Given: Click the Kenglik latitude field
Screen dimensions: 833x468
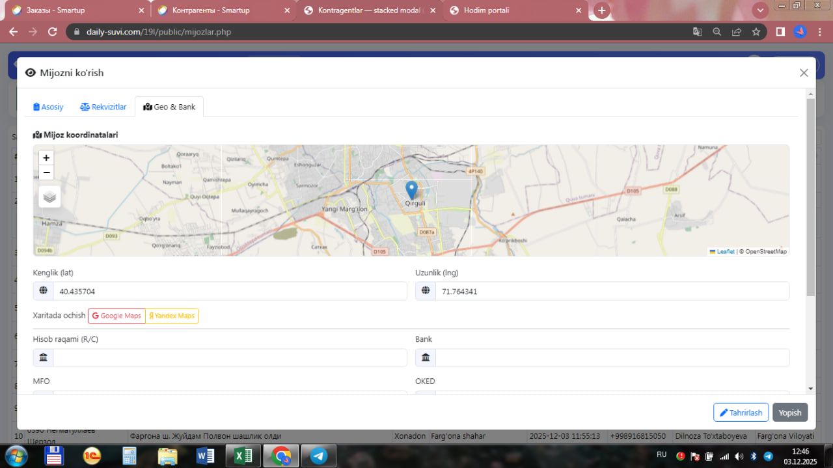Looking at the screenshot, I should pos(229,292).
